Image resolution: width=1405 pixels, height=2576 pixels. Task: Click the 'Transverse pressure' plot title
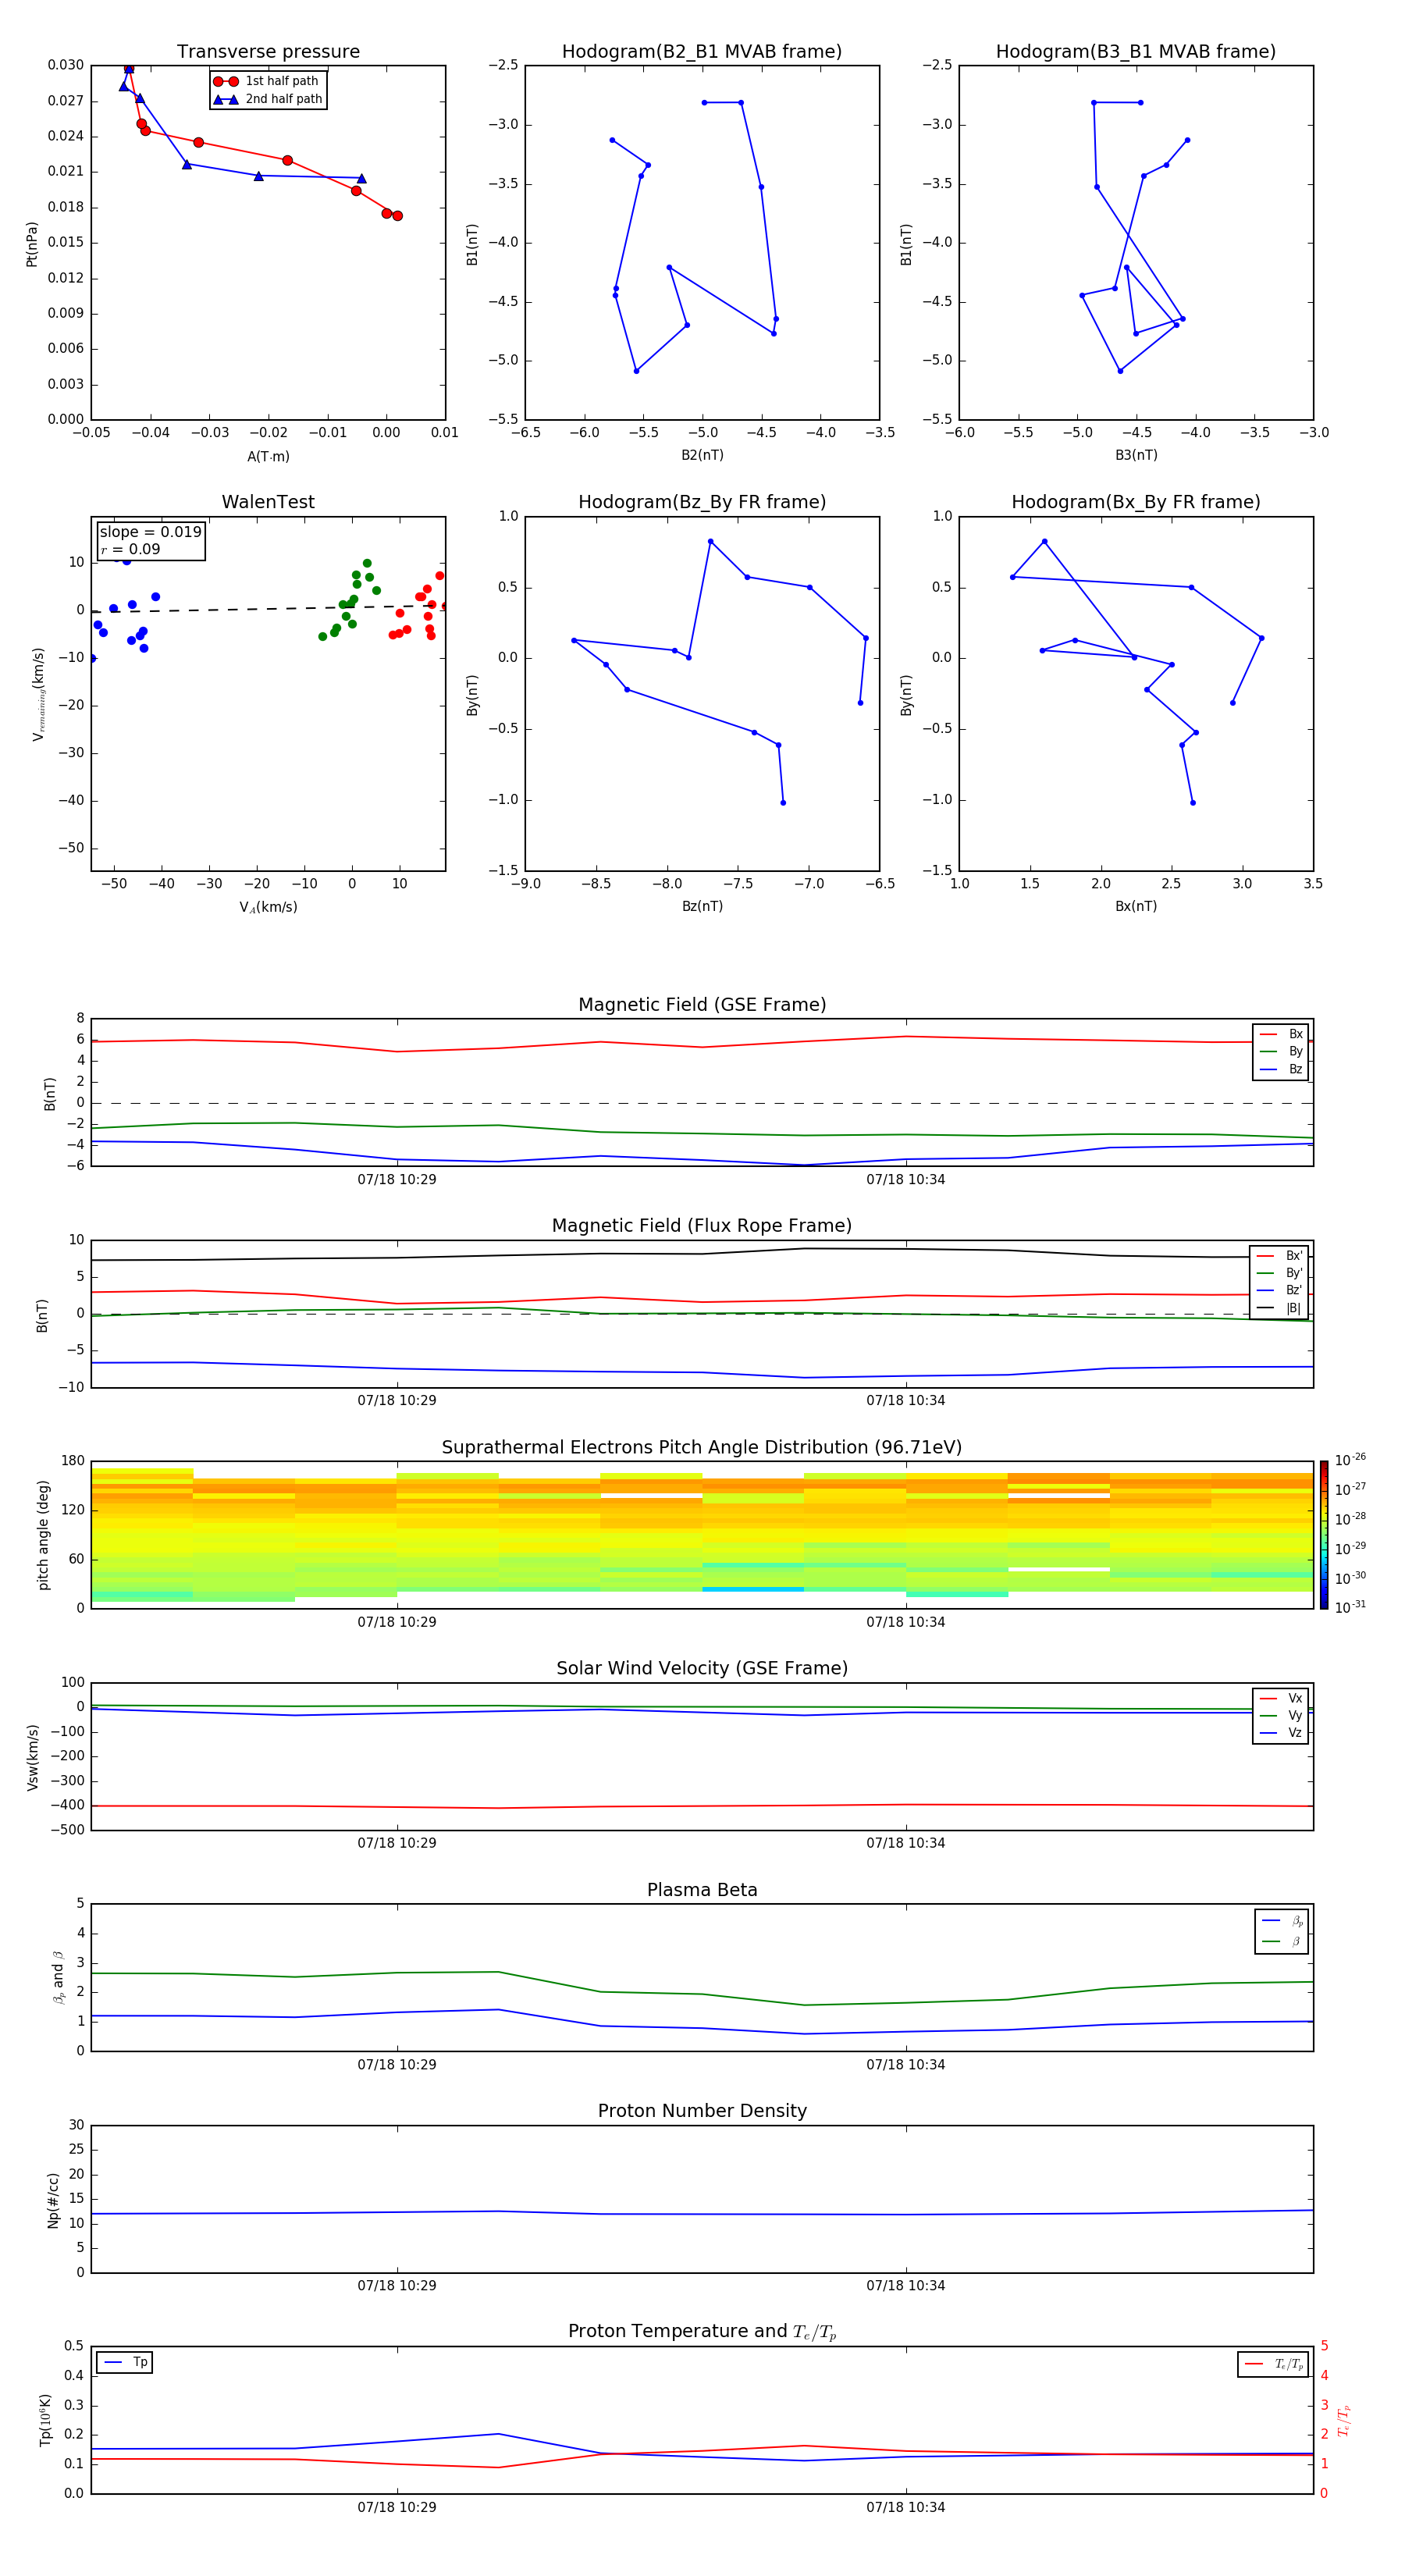click(x=268, y=52)
